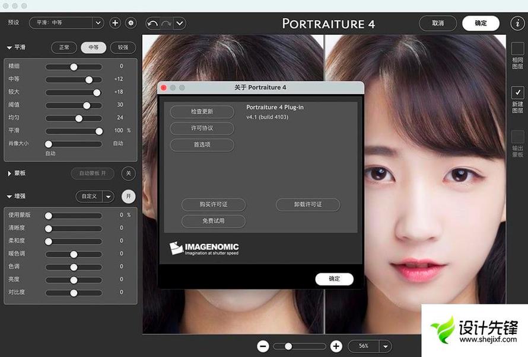Open the history dropdown arrow
This screenshot has width=528, height=357.
pyautogui.click(x=180, y=23)
